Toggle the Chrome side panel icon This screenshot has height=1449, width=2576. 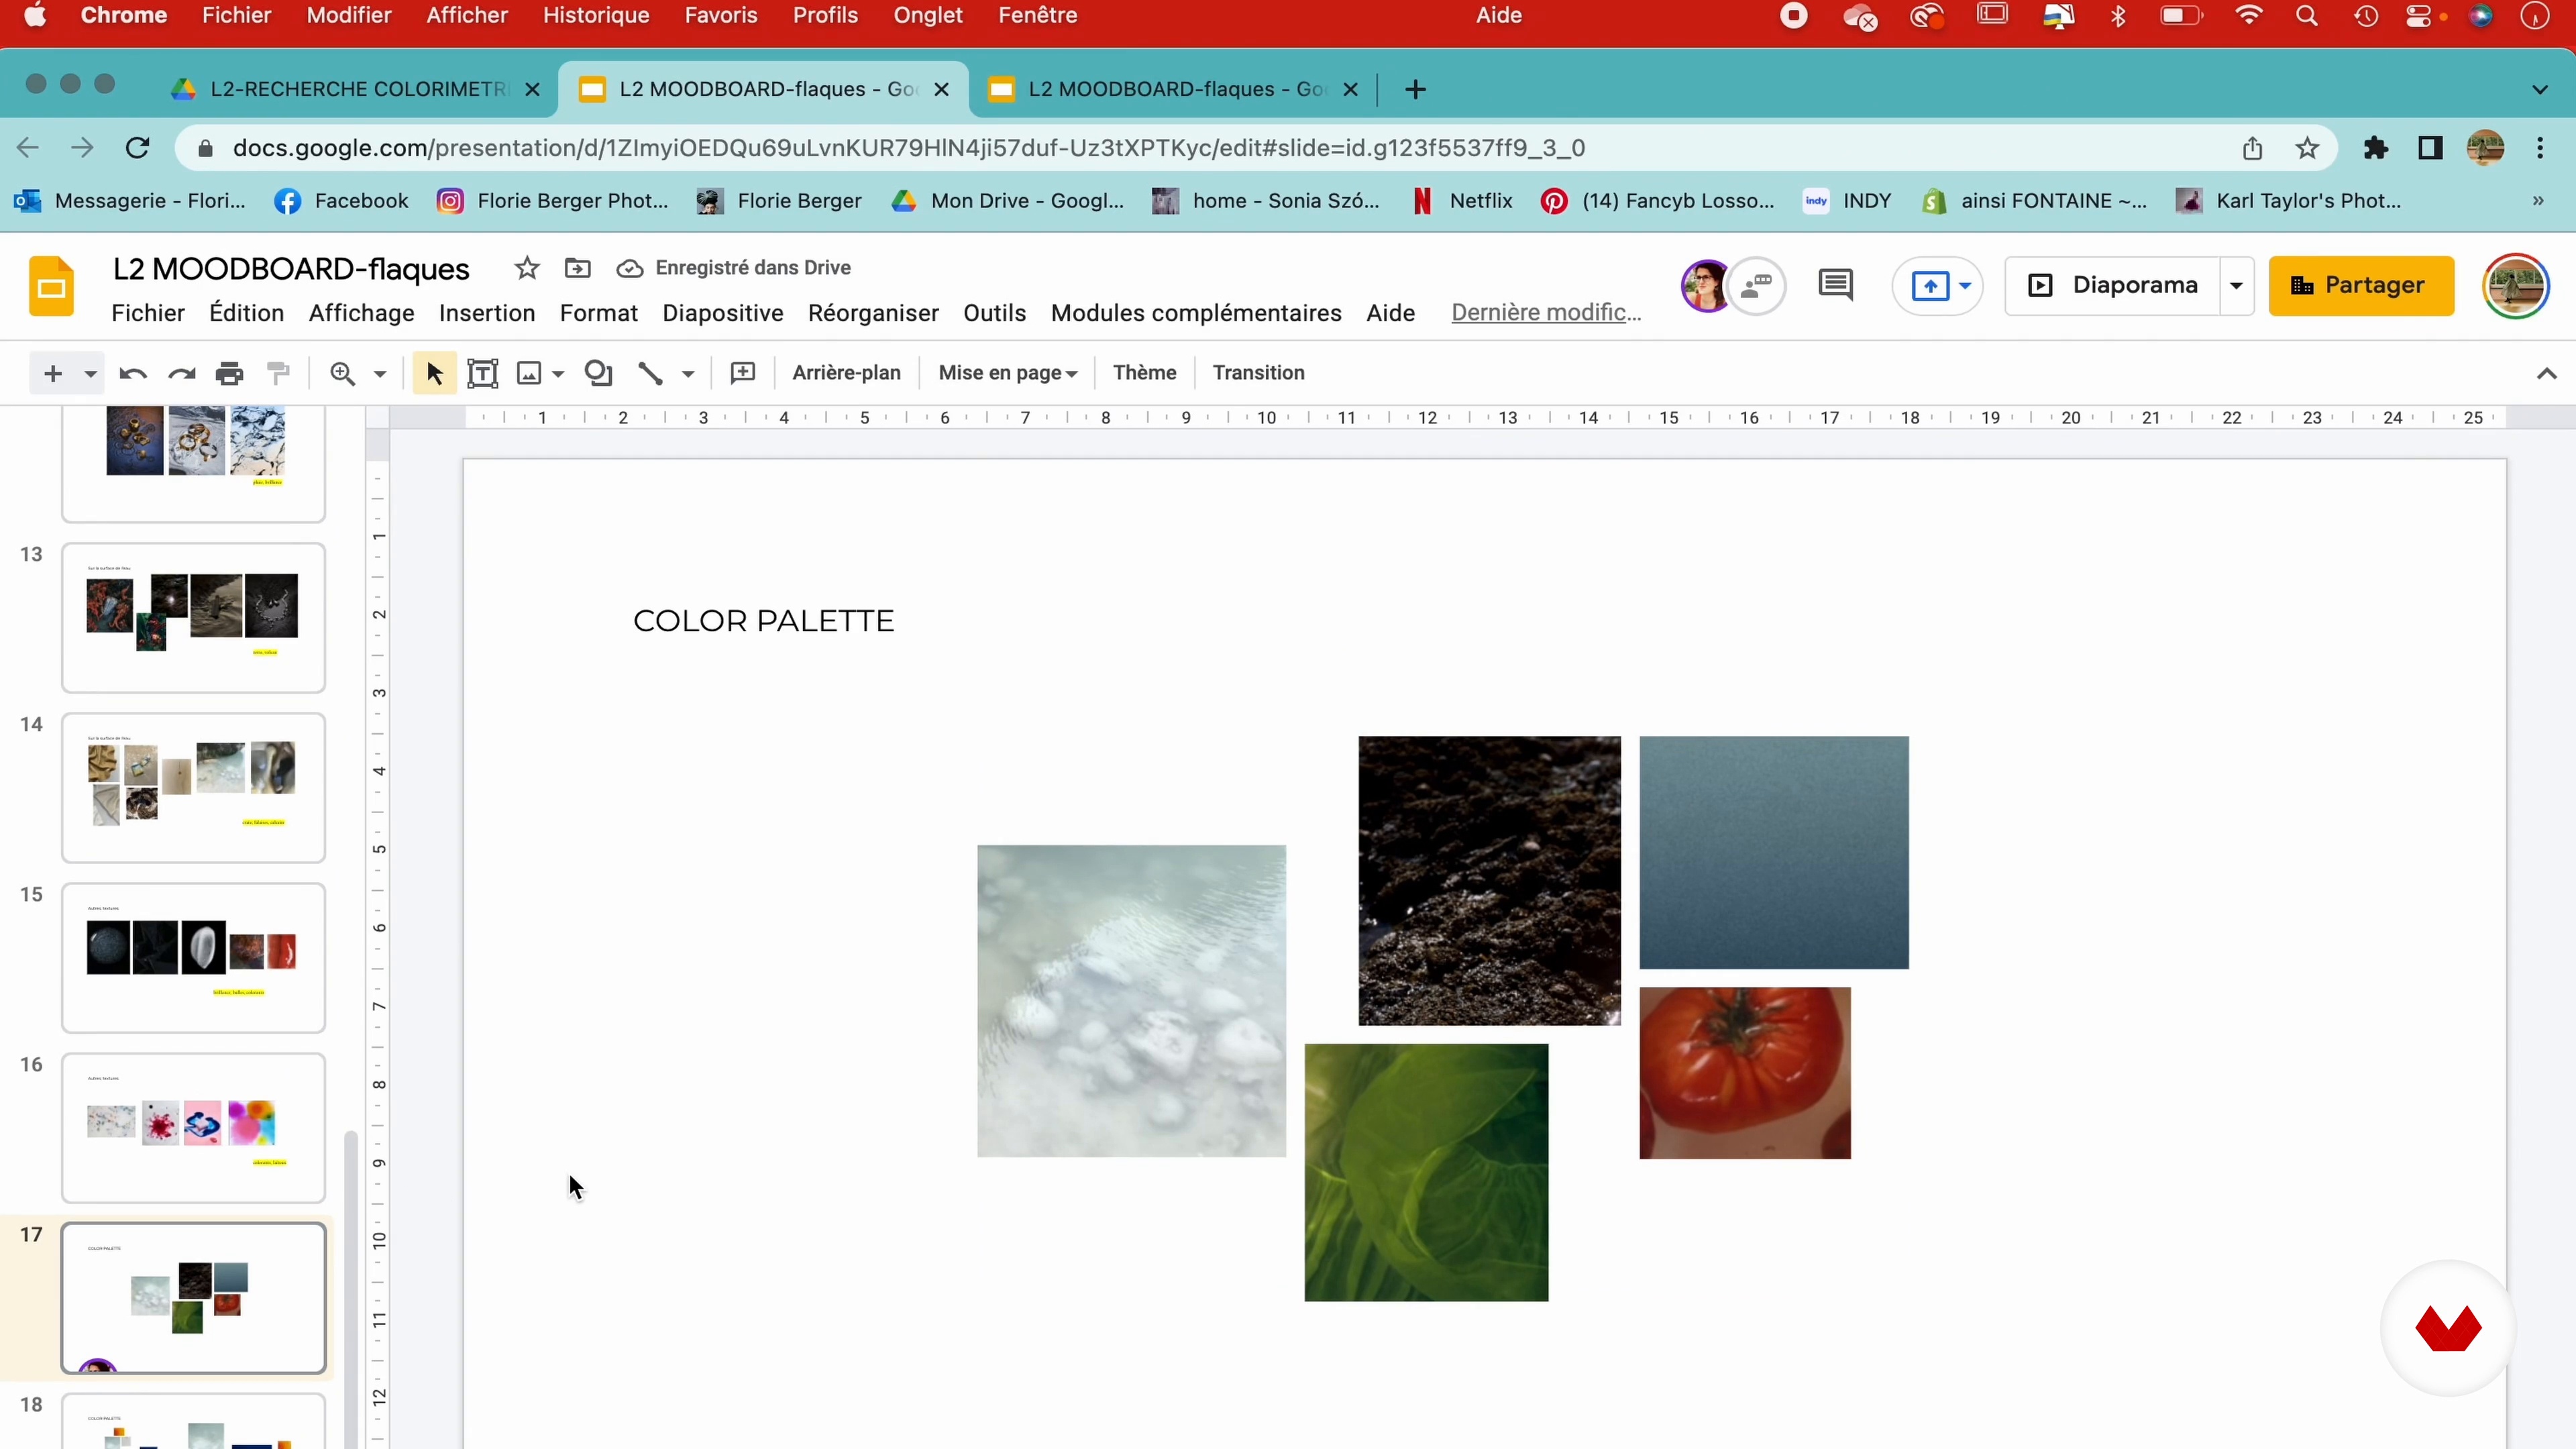(x=2430, y=148)
